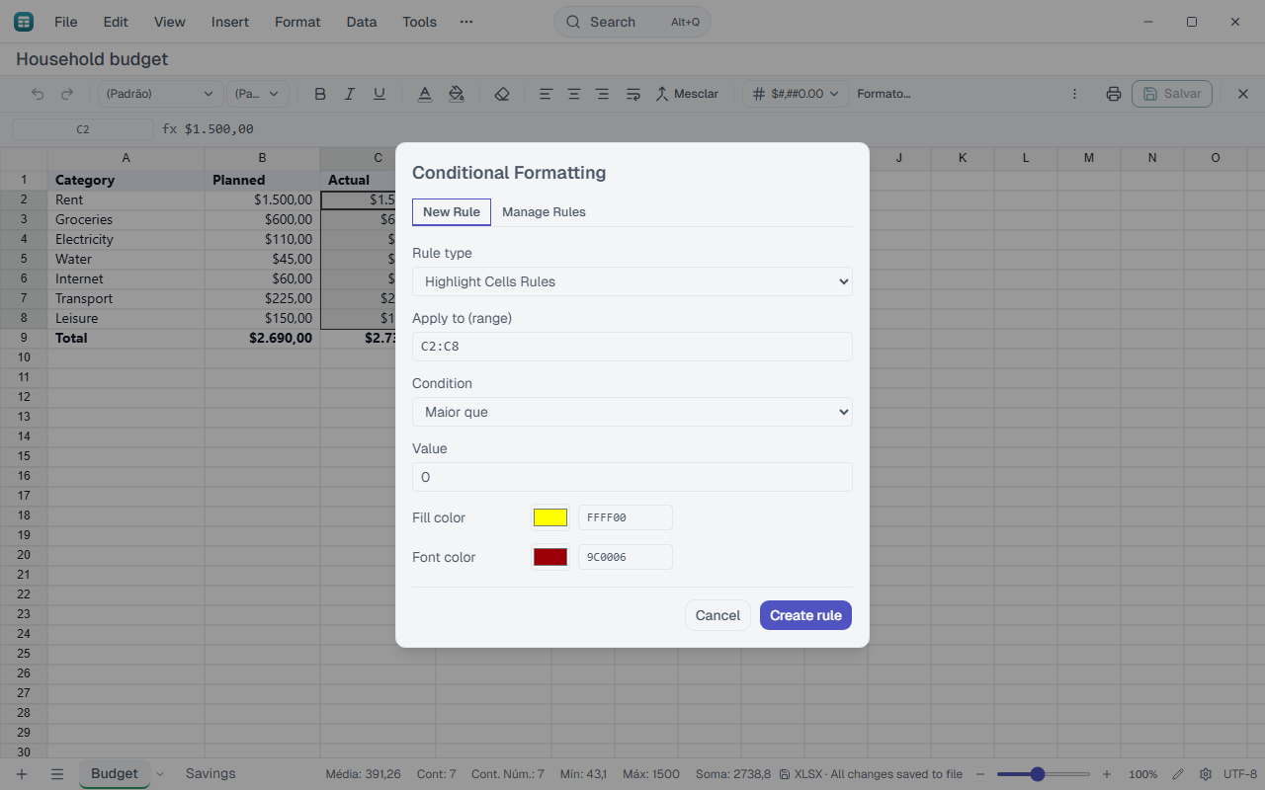
Task: Click zoom out minus icon
Action: point(980,774)
